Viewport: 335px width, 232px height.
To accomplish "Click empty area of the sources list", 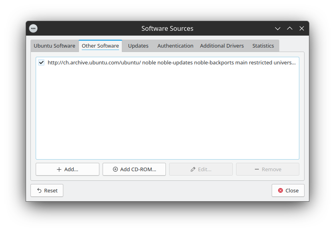I will pyautogui.click(x=167, y=116).
